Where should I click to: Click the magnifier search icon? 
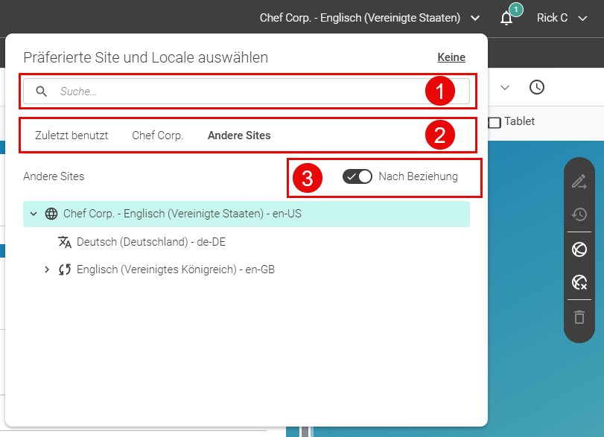[x=41, y=92]
